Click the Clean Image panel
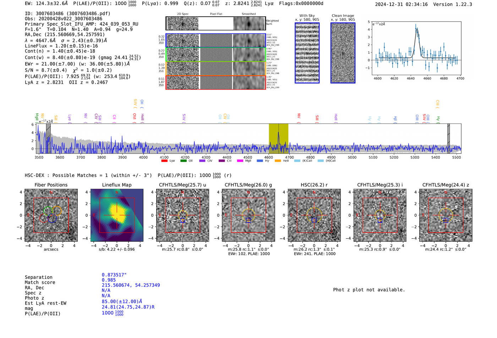The image size is (497, 338). 343,53
